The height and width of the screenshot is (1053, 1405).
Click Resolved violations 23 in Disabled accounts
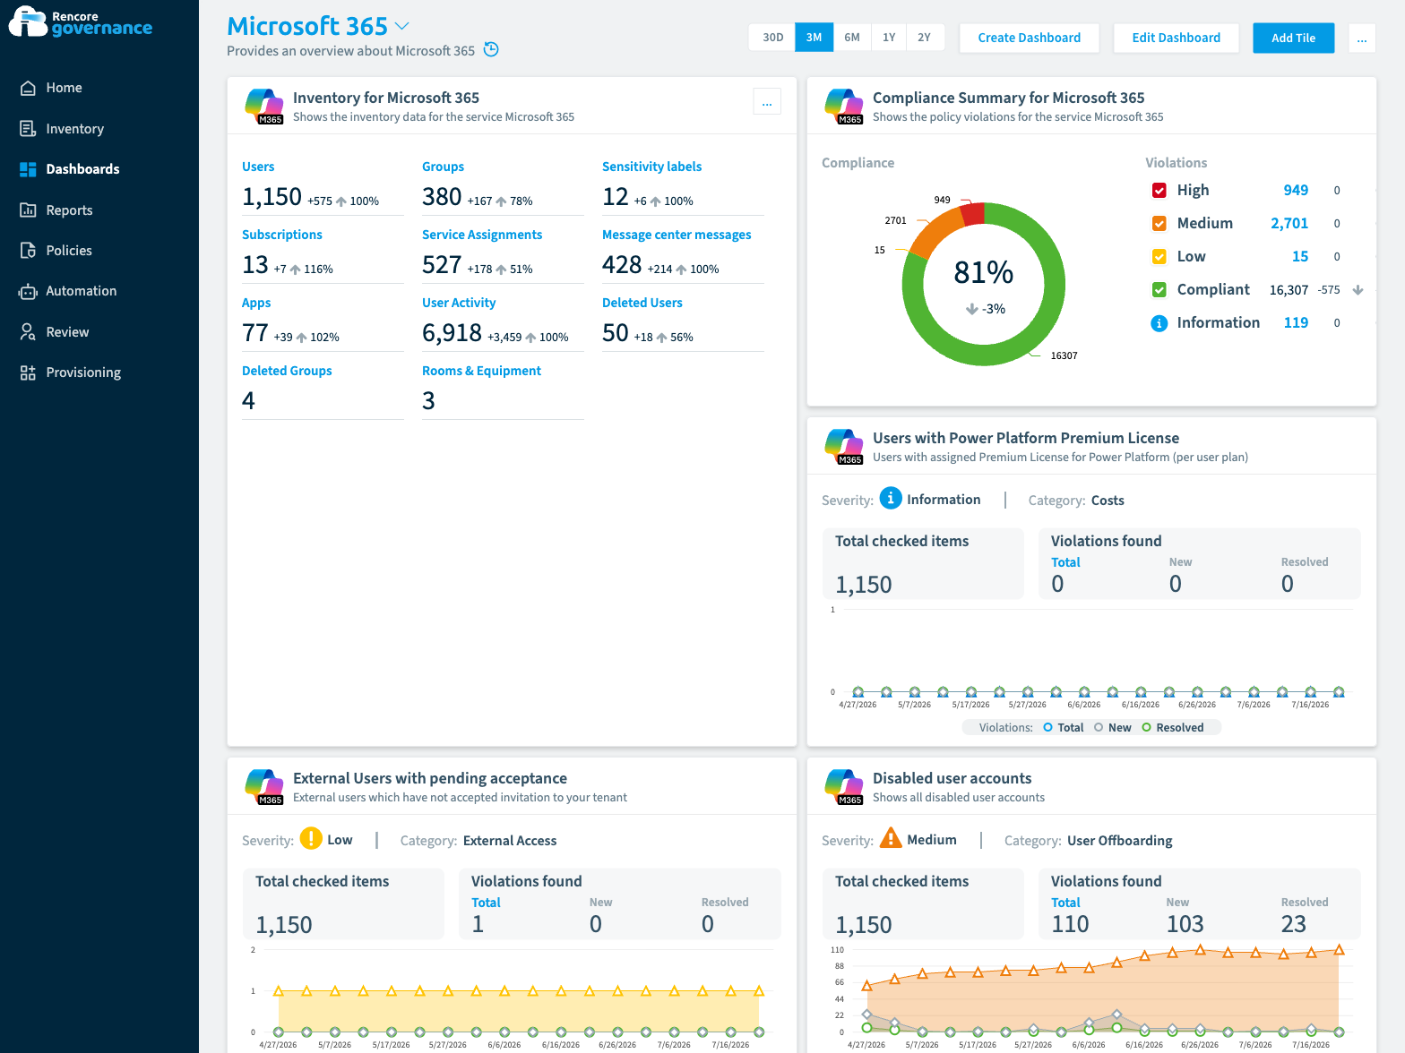pos(1293,924)
